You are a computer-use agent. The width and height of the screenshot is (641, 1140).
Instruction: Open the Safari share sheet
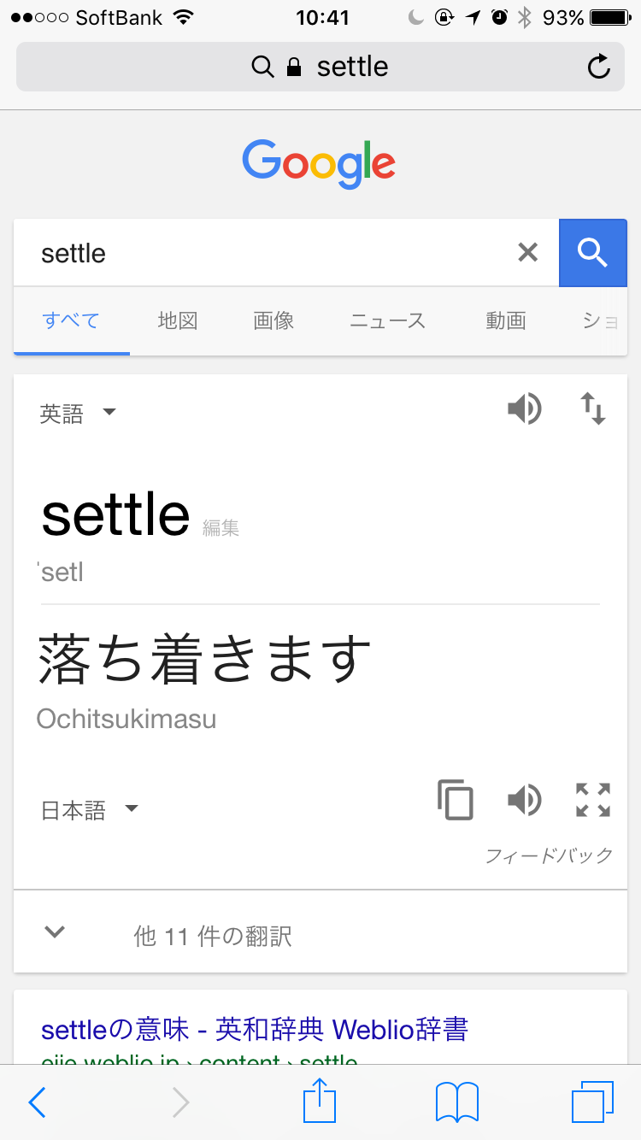click(320, 1102)
